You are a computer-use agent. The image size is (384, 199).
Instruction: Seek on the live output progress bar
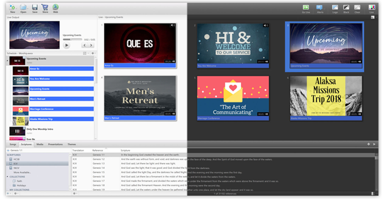[72, 39]
